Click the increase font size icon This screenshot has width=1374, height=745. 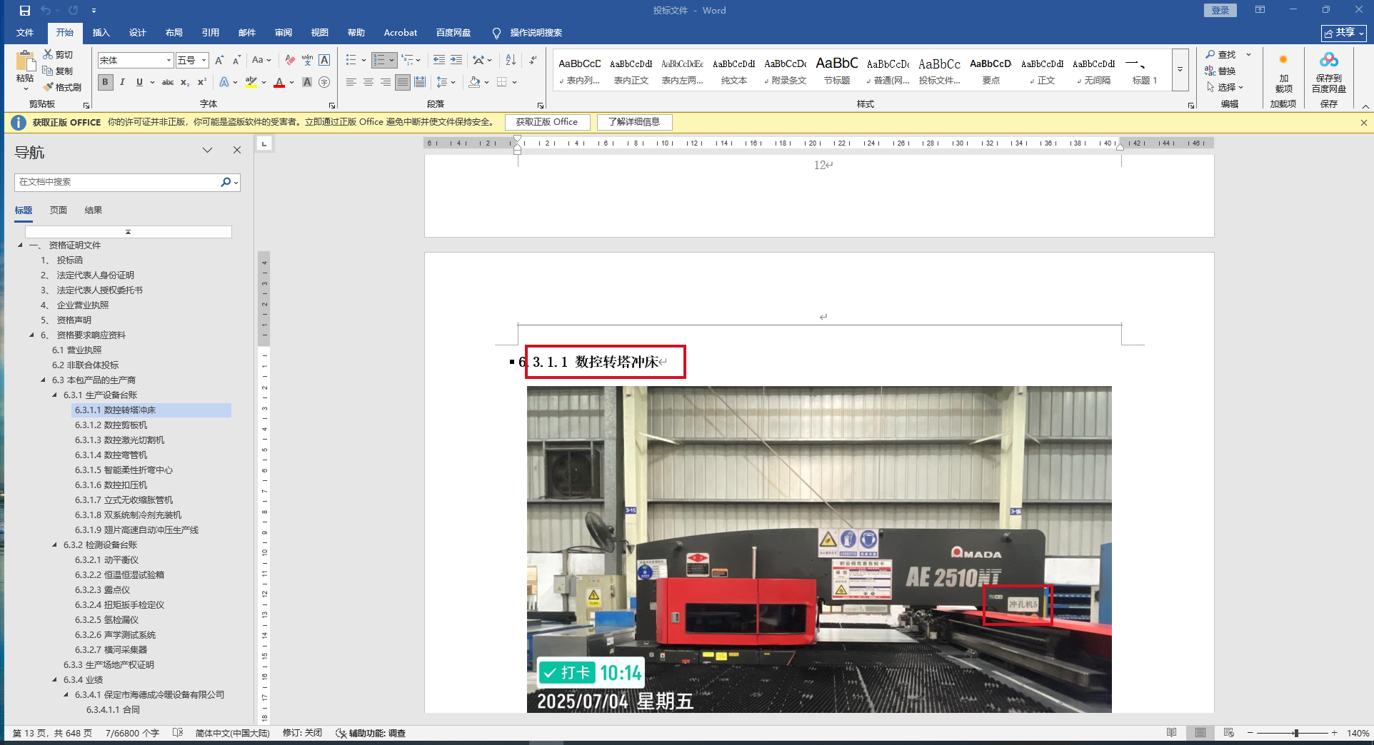coord(219,61)
